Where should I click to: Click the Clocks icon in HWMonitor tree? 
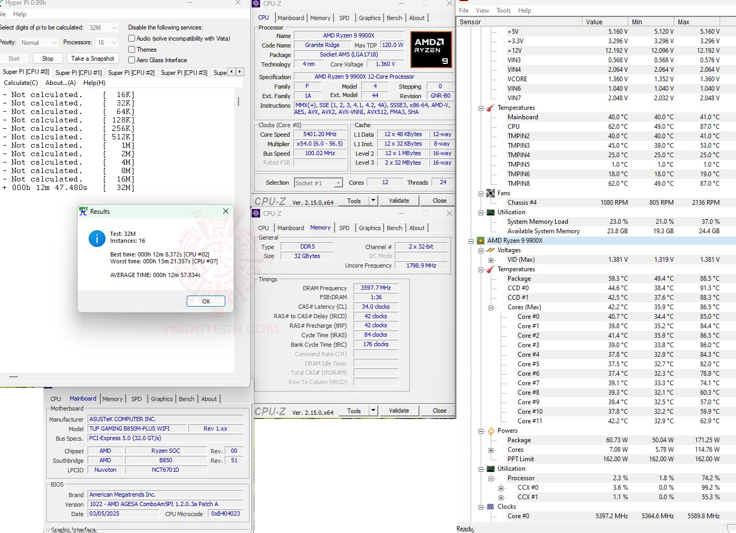490,507
